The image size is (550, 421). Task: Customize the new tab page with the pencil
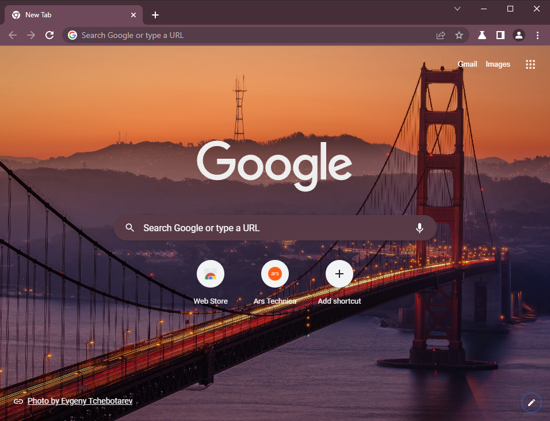(x=530, y=402)
